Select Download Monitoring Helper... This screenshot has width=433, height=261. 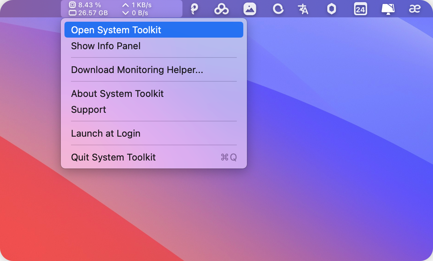click(x=154, y=70)
